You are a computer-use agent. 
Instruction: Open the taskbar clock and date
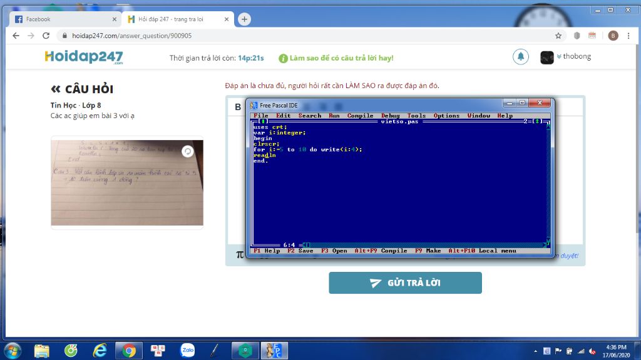click(x=616, y=351)
